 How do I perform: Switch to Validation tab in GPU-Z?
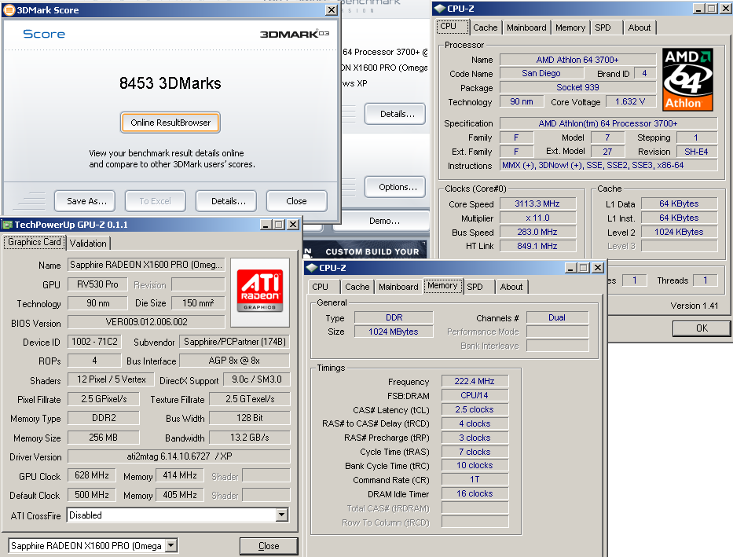pos(88,244)
